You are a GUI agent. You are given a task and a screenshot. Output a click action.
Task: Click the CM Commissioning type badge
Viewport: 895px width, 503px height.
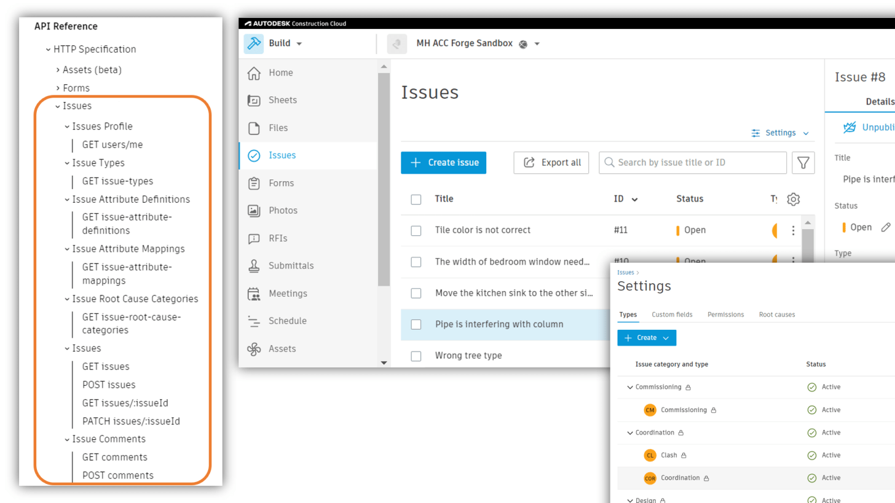pyautogui.click(x=650, y=410)
